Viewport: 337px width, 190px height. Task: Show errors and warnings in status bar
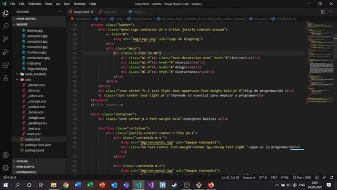(9, 177)
